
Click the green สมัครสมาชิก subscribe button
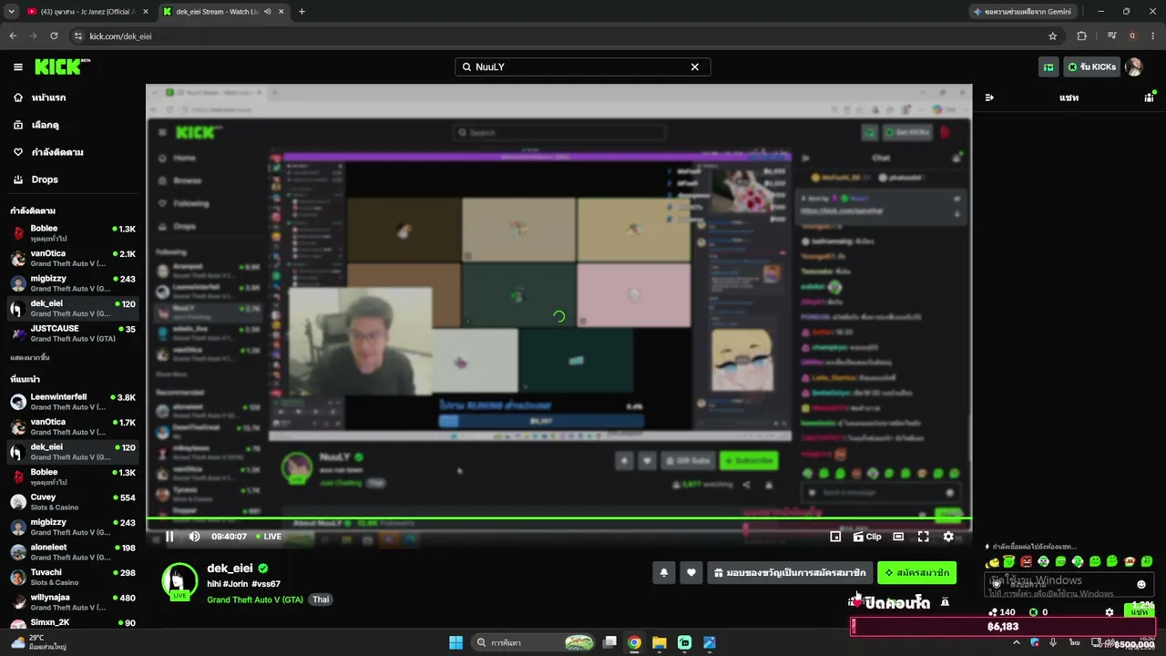(x=917, y=572)
